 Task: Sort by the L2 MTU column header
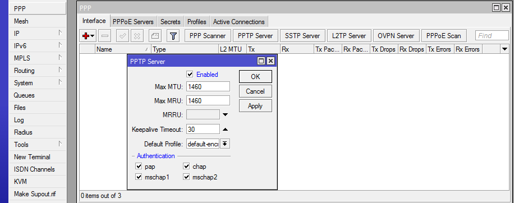pos(233,49)
